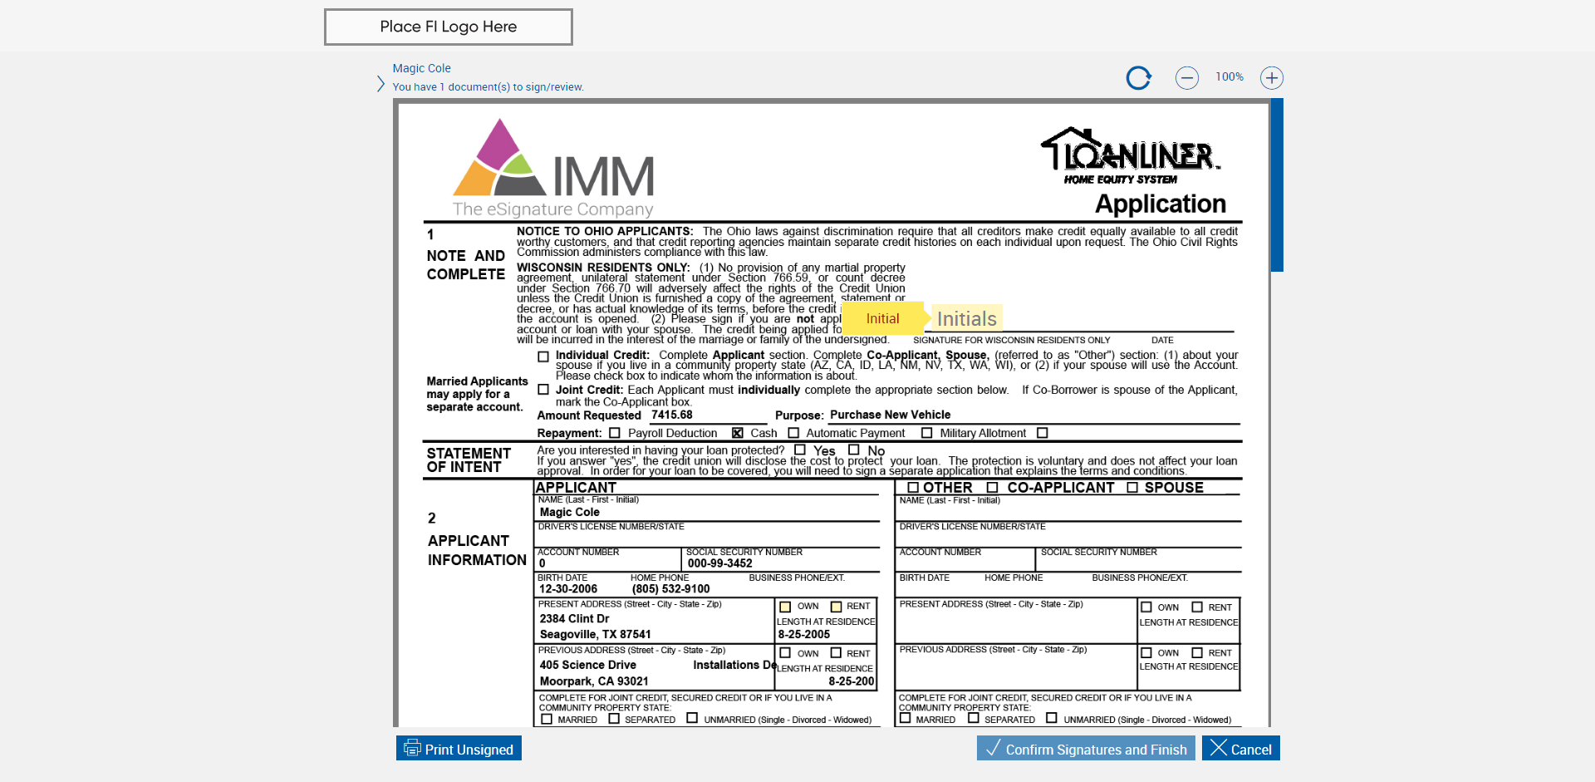Viewport: 1595px width, 782px height.
Task: Click the Moorpark, CA 93021 text
Action: coord(594,681)
